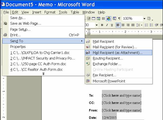
Task: Select Center alignment
Action: [x=123, y=25]
